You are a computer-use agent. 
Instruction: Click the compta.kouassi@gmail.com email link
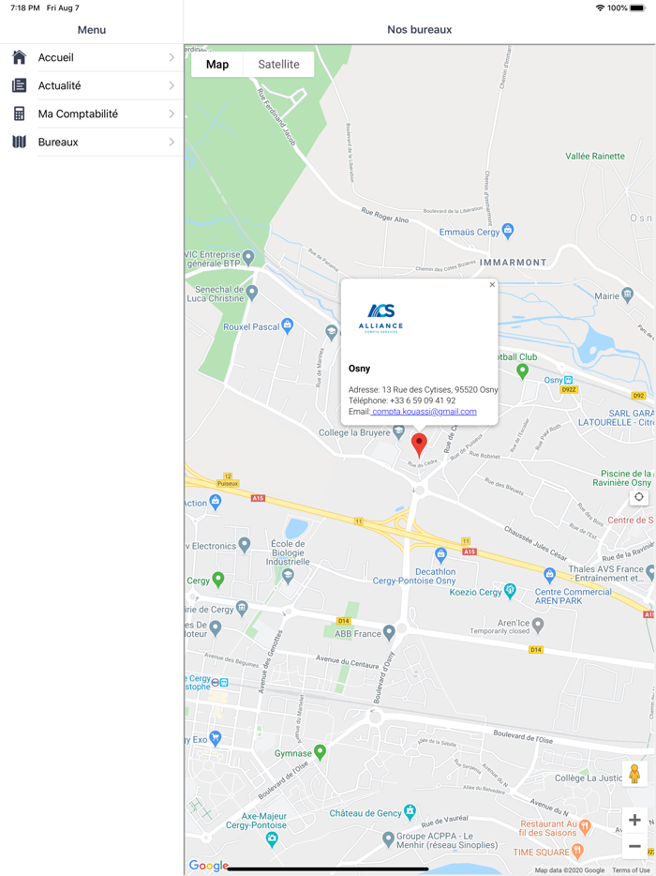pos(424,412)
